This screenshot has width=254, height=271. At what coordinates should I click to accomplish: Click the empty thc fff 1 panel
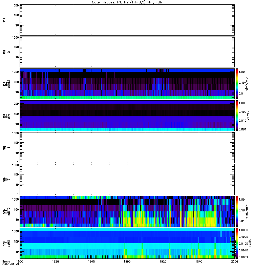pyautogui.click(x=127, y=147)
